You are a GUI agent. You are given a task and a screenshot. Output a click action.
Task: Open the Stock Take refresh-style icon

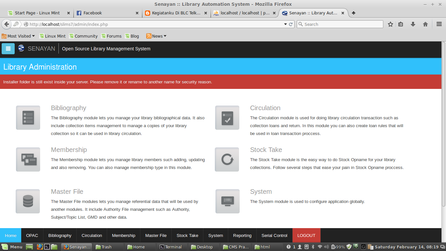pyautogui.click(x=227, y=159)
